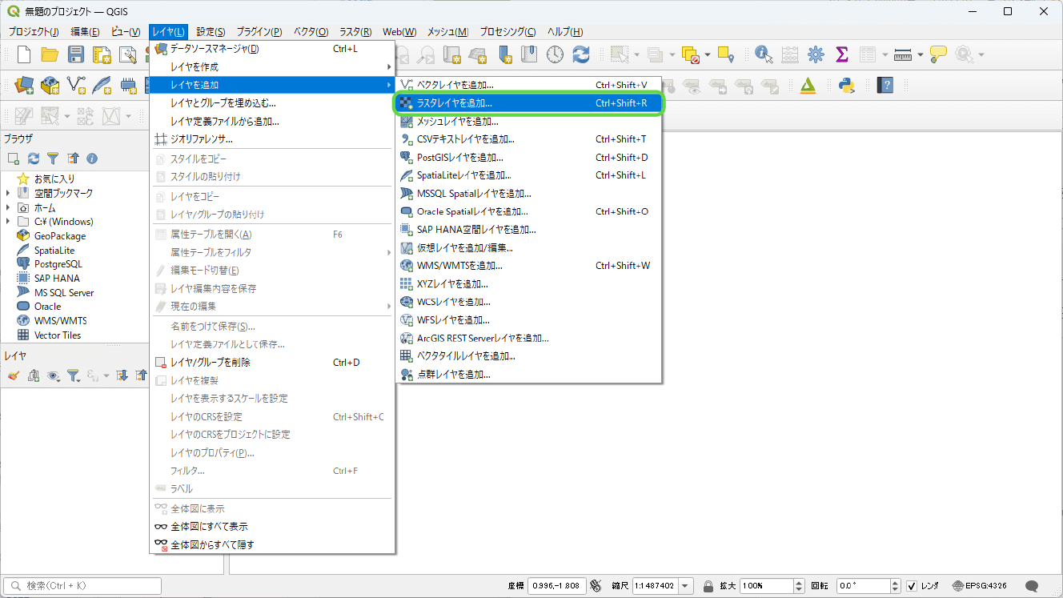Expand the ホーム tree item

(8, 207)
